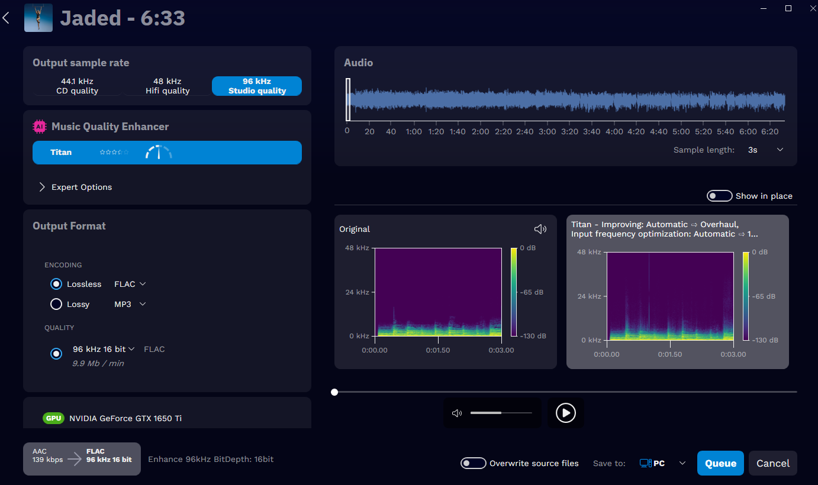The height and width of the screenshot is (485, 818).
Task: Select the Lossy encoding radio button
Action: coord(56,304)
